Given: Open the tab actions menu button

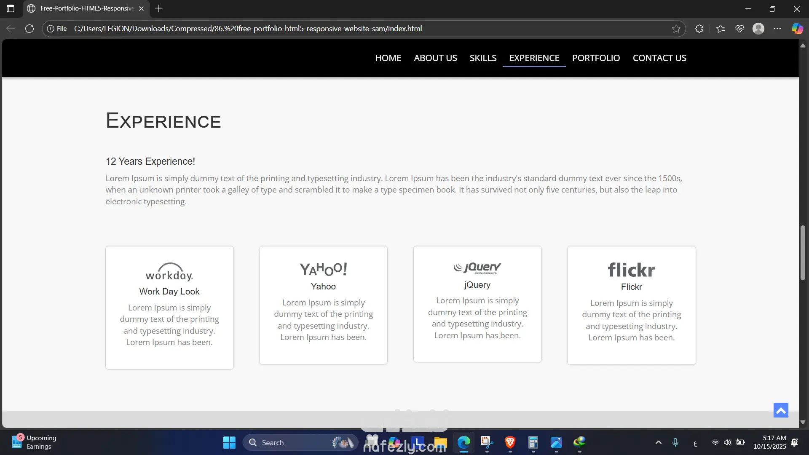Looking at the screenshot, I should pyautogui.click(x=11, y=8).
